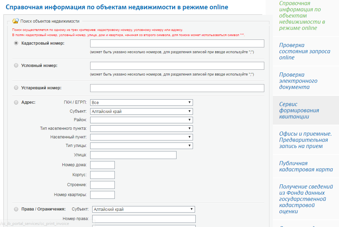Enable the Адрес search radio button
The width and height of the screenshot is (339, 227).
pyautogui.click(x=16, y=102)
